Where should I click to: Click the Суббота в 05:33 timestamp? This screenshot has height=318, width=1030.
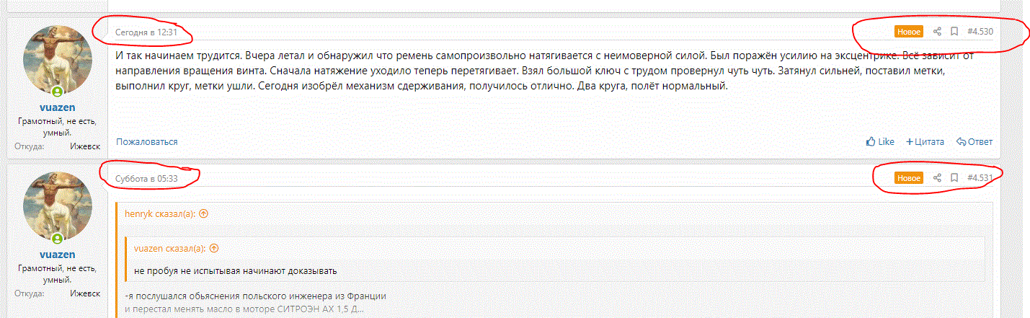point(146,177)
